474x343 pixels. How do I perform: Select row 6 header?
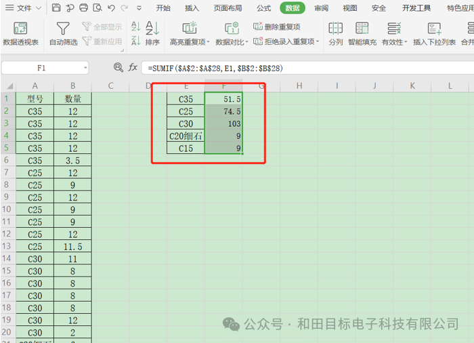6,160
